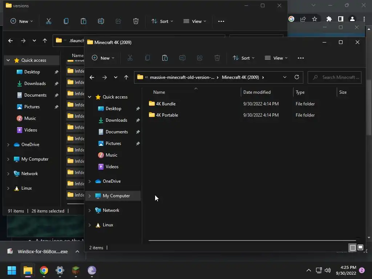Open View dropdown in versions window
372x279 pixels.
point(195,21)
